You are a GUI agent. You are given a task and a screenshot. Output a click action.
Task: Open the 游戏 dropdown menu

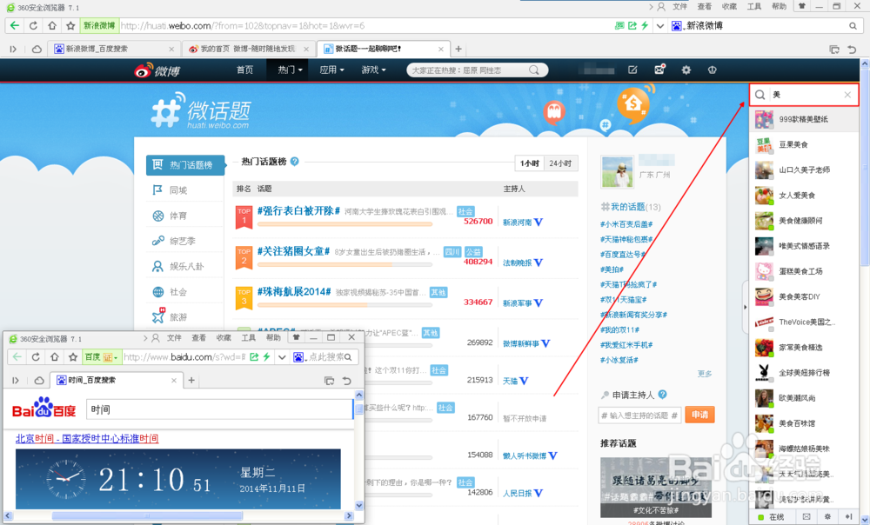(372, 69)
